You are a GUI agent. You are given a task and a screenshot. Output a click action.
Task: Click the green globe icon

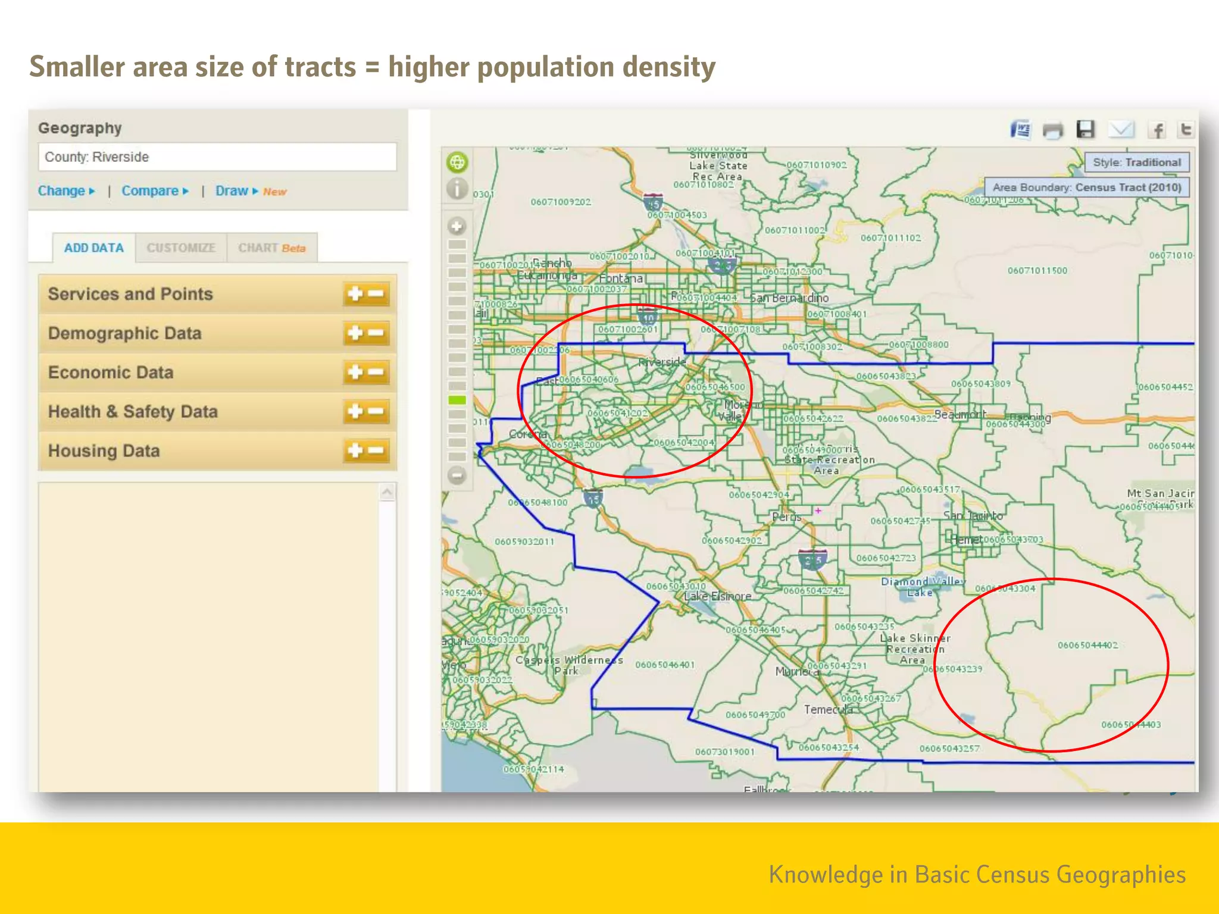(457, 162)
